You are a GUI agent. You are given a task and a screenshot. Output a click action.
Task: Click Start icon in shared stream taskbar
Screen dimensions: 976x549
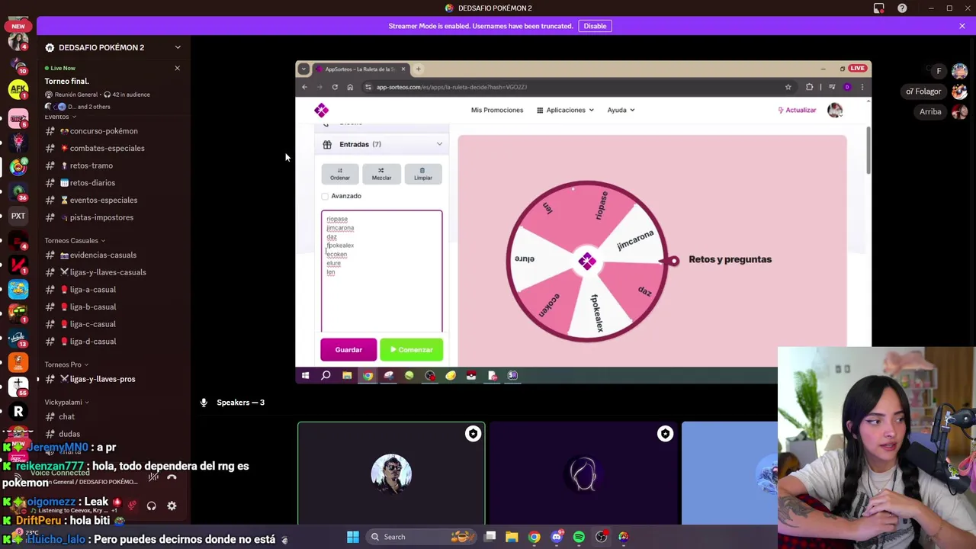(305, 375)
